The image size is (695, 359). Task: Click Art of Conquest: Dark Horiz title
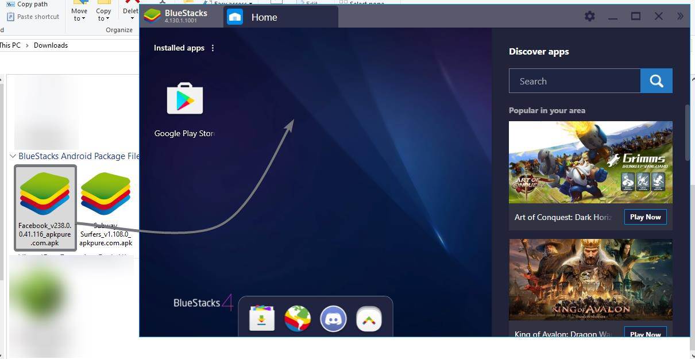pos(563,217)
